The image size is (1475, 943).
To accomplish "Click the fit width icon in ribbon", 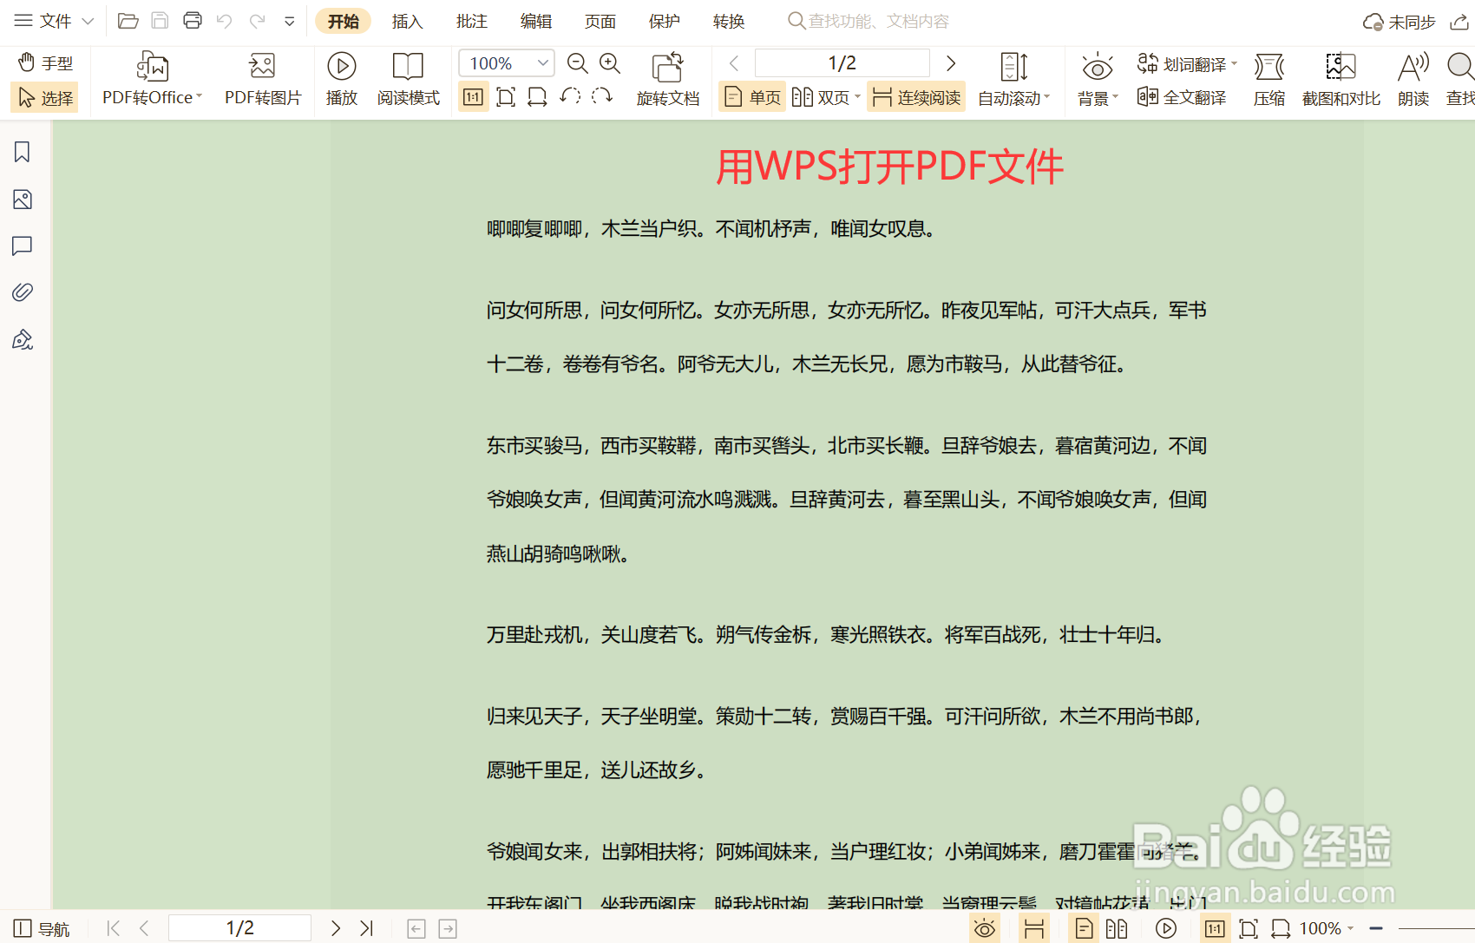I will pyautogui.click(x=538, y=97).
